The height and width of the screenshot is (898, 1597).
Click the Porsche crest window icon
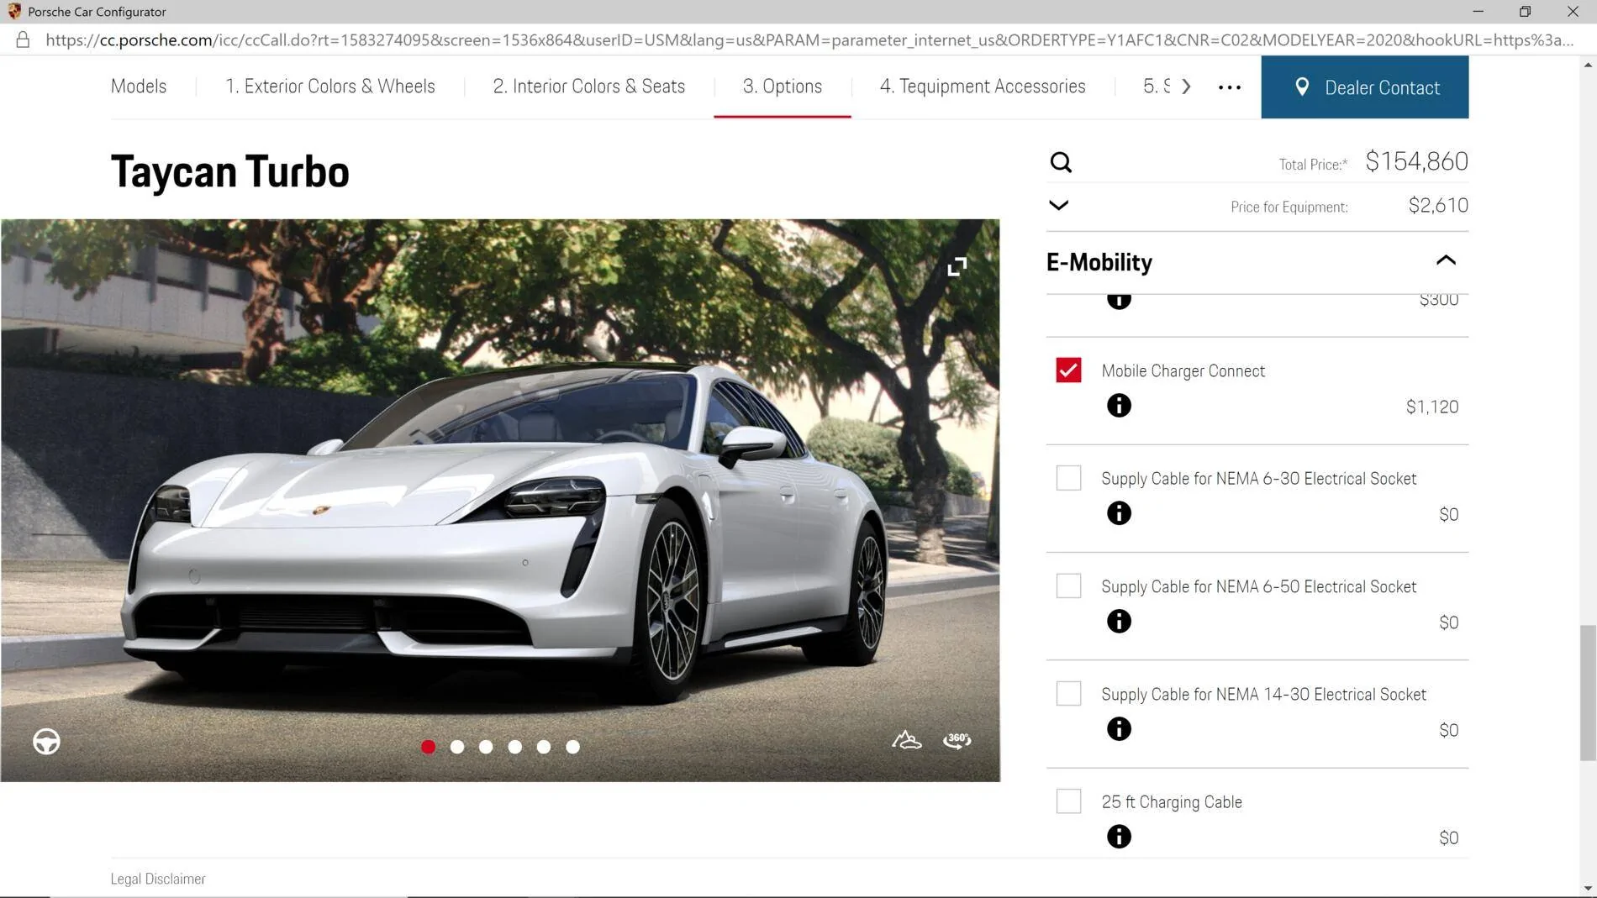14,12
